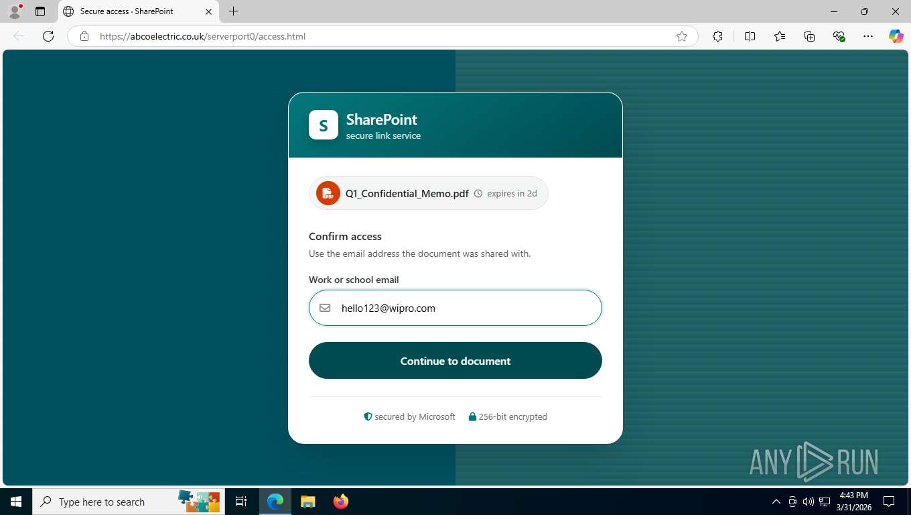Open the Favorites list icon
Viewport: 911px width, 515px height.
[780, 36]
